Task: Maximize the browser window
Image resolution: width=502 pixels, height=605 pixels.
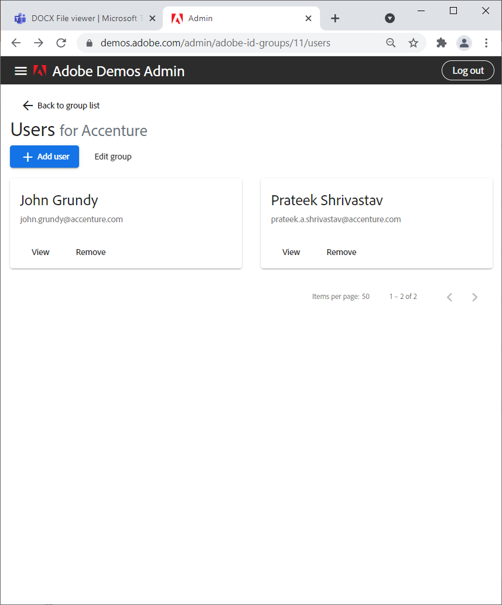Action: click(453, 11)
